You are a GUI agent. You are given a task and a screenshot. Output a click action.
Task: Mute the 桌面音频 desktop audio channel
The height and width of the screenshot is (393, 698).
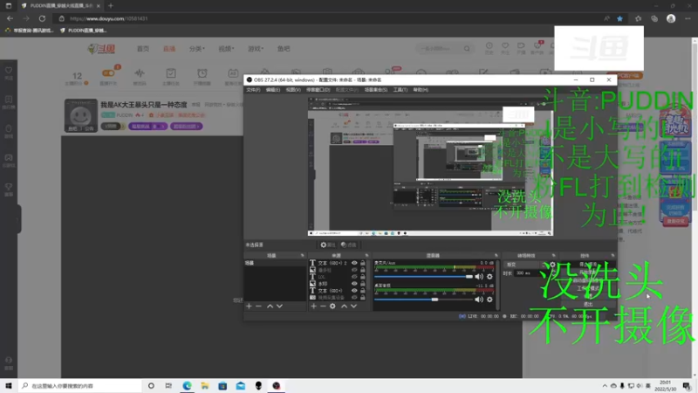(x=479, y=300)
